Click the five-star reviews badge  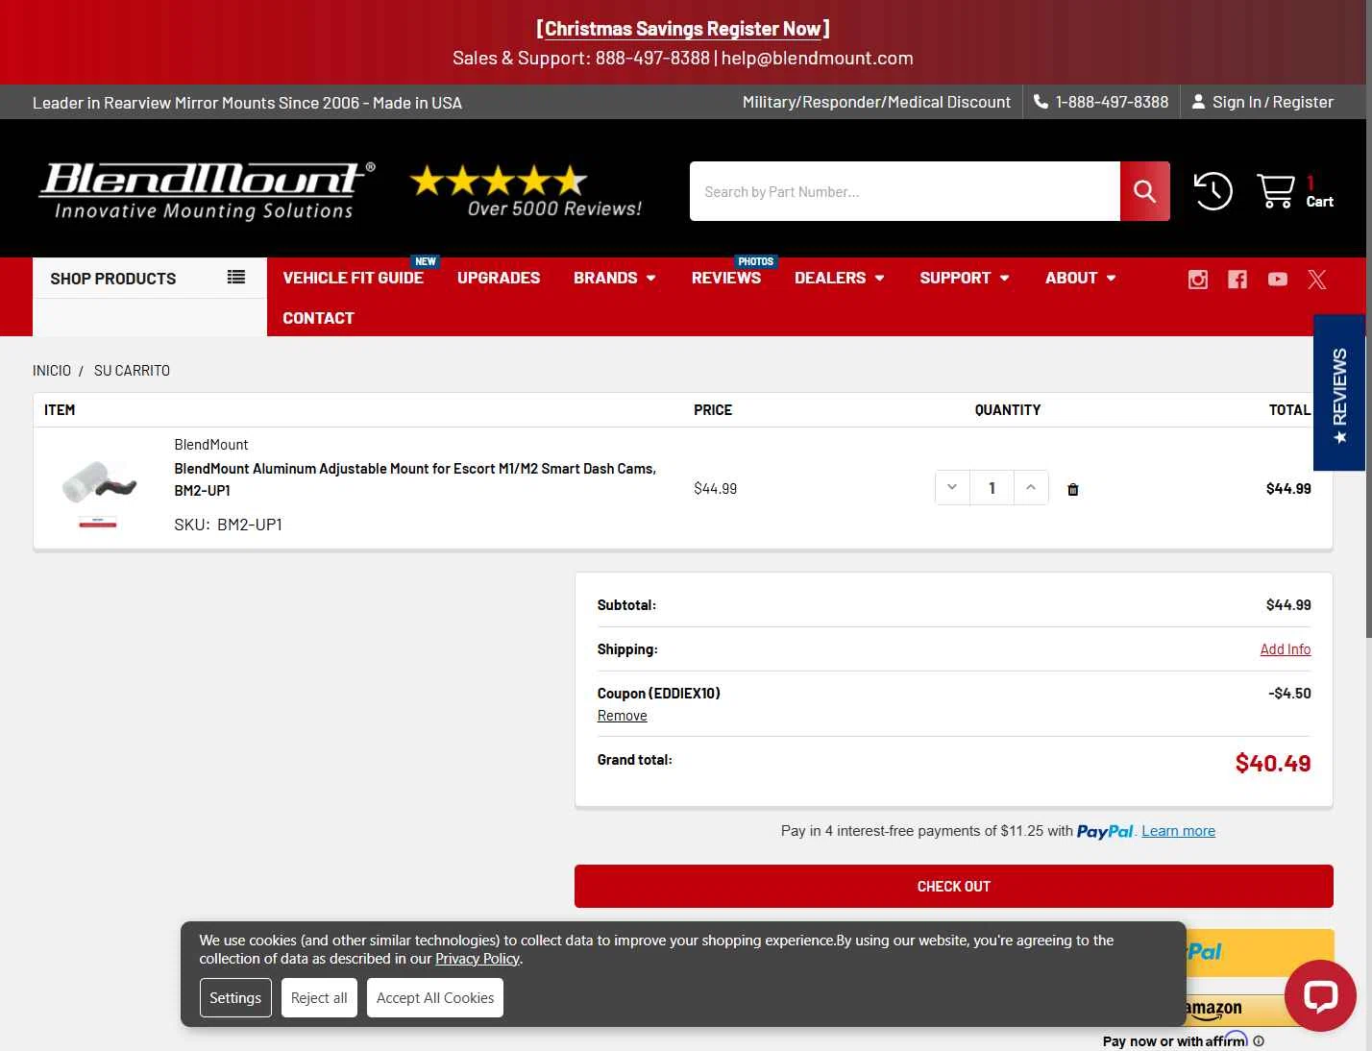click(525, 190)
